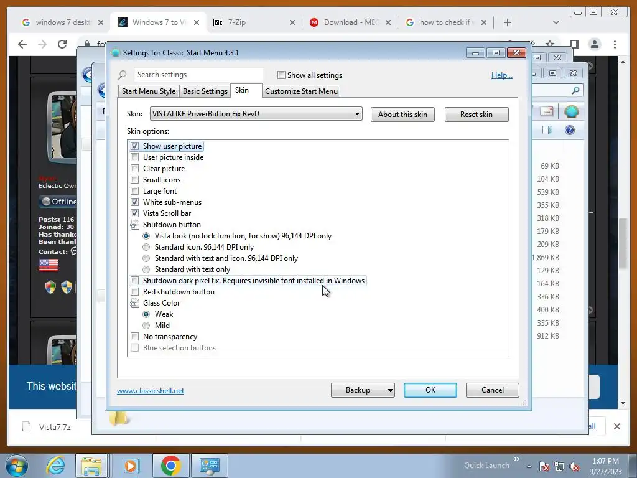Toggle Chrome side panel icon
This screenshot has width=637, height=478.
point(574,44)
